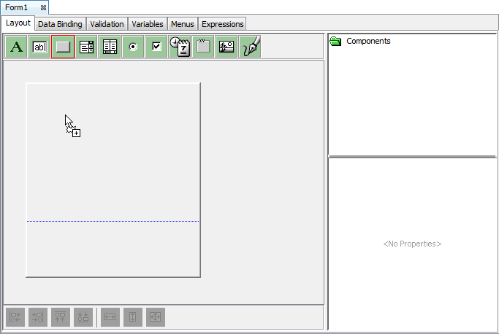Click the align left edges button
The image size is (499, 334).
click(x=15, y=317)
